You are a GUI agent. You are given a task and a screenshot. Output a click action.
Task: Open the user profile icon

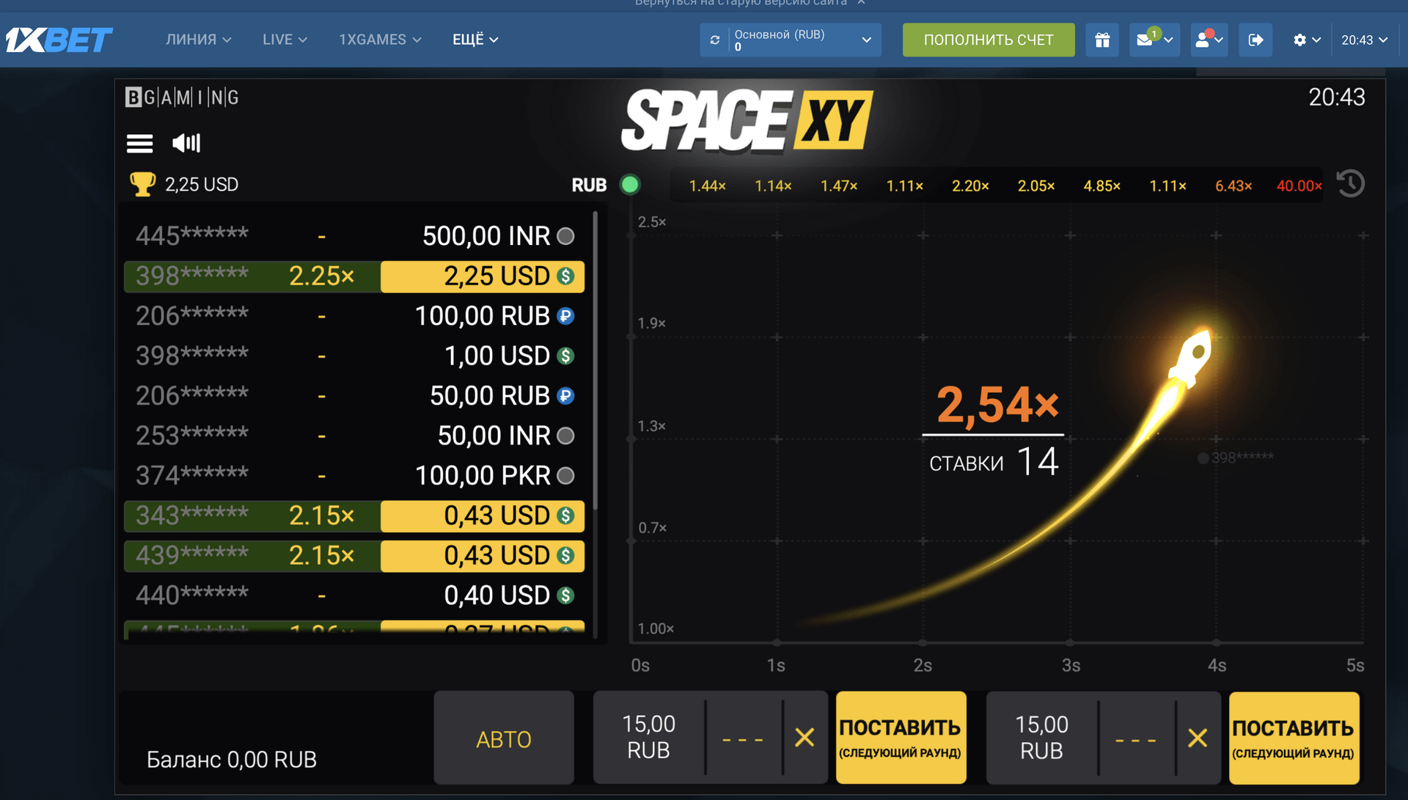tap(1203, 40)
